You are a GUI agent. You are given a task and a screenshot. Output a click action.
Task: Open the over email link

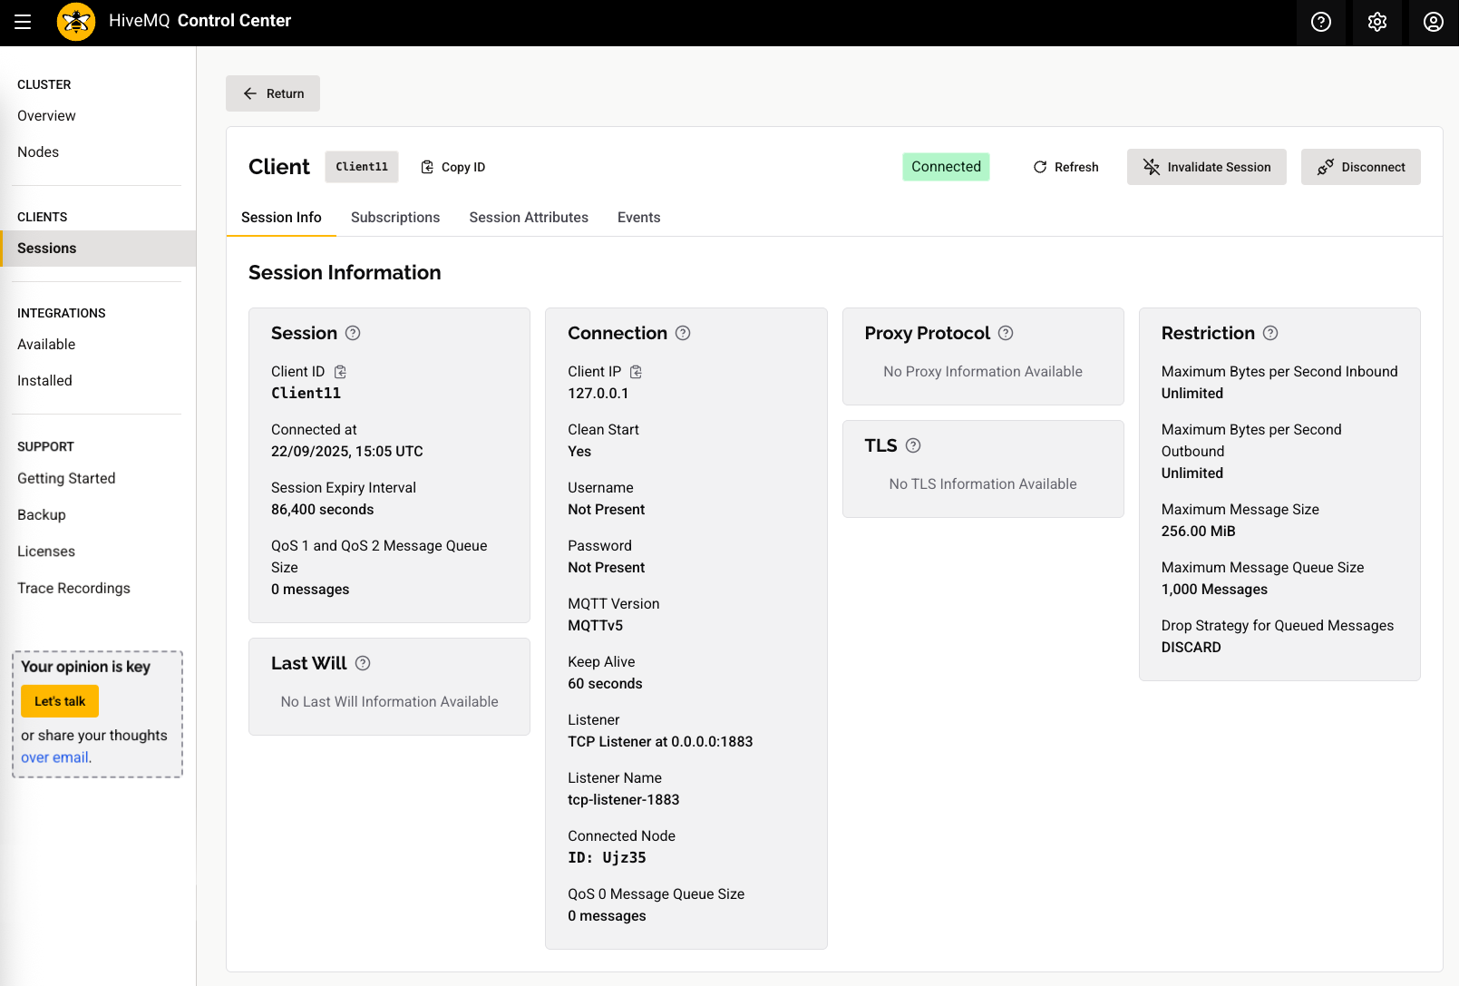coord(54,757)
